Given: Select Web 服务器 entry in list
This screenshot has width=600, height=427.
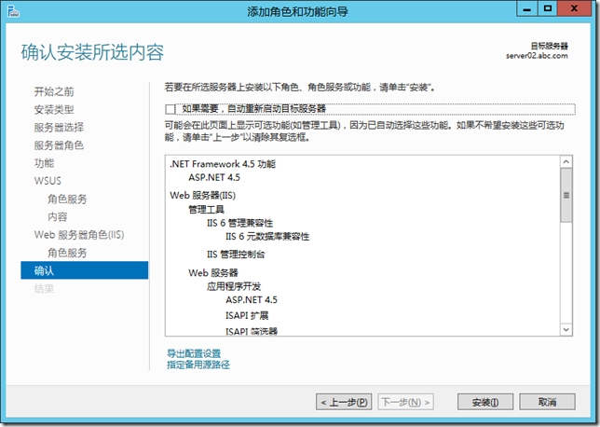Looking at the screenshot, I should tap(213, 272).
